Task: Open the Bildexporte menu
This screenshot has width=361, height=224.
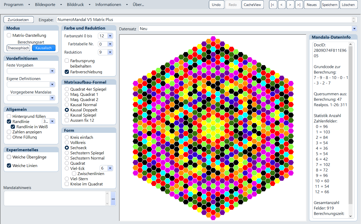Action: 45,5
